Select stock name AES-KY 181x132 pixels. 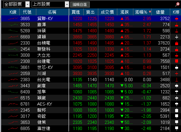pyautogui.click(x=44, y=104)
